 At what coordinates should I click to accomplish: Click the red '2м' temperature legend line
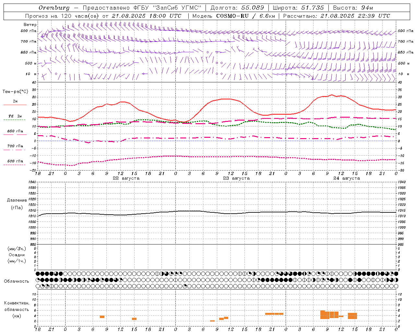click(x=15, y=105)
